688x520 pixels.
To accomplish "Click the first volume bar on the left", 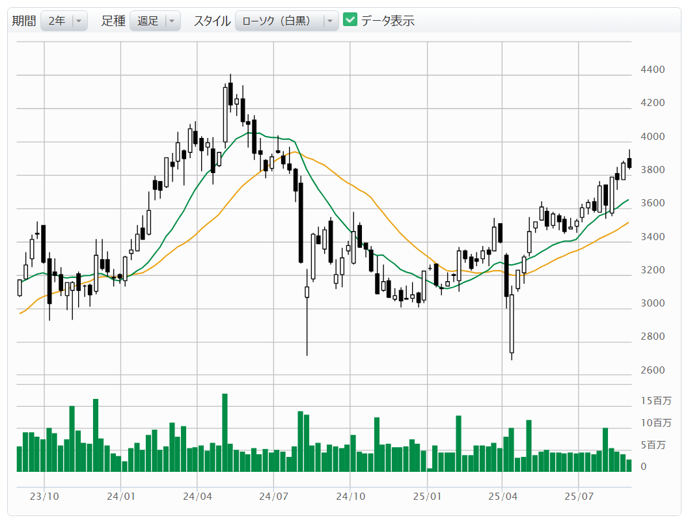I will (20, 459).
